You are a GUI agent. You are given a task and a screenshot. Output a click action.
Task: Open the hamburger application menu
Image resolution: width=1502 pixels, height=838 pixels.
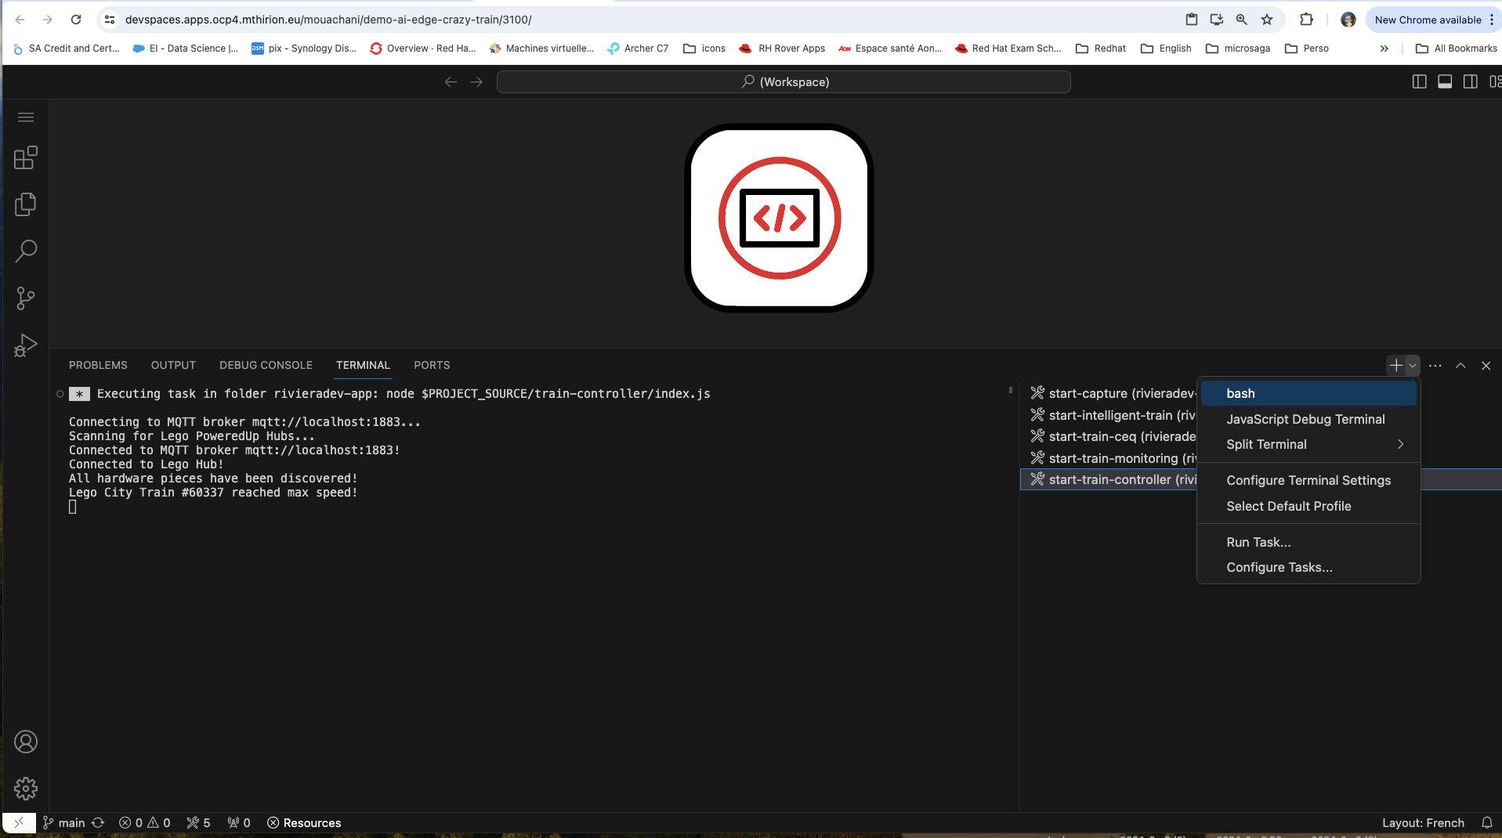tap(26, 117)
